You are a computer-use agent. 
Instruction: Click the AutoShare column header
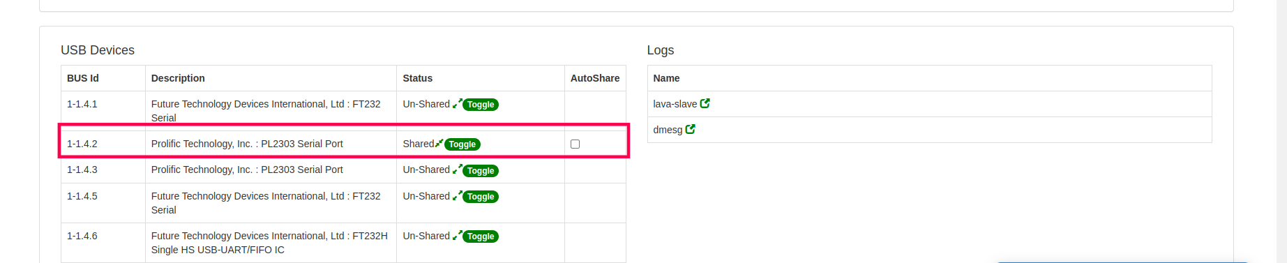[595, 78]
